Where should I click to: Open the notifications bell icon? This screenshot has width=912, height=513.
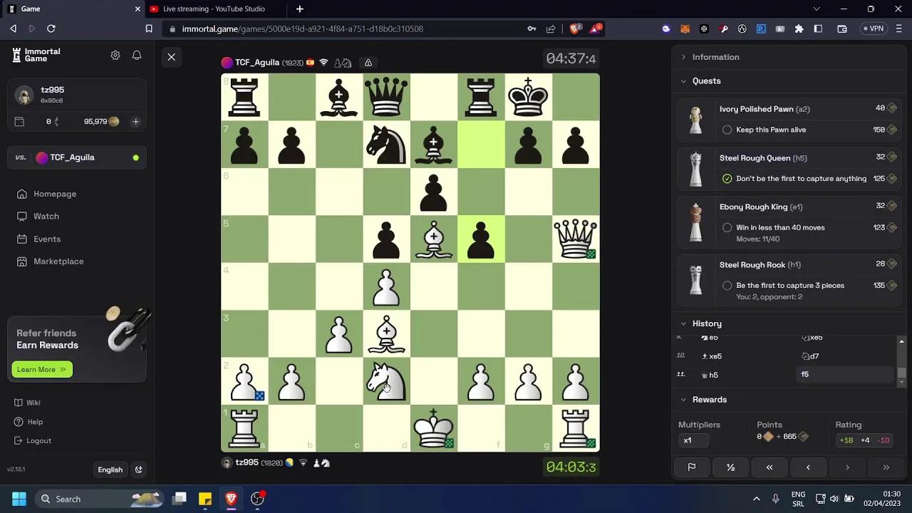137,55
